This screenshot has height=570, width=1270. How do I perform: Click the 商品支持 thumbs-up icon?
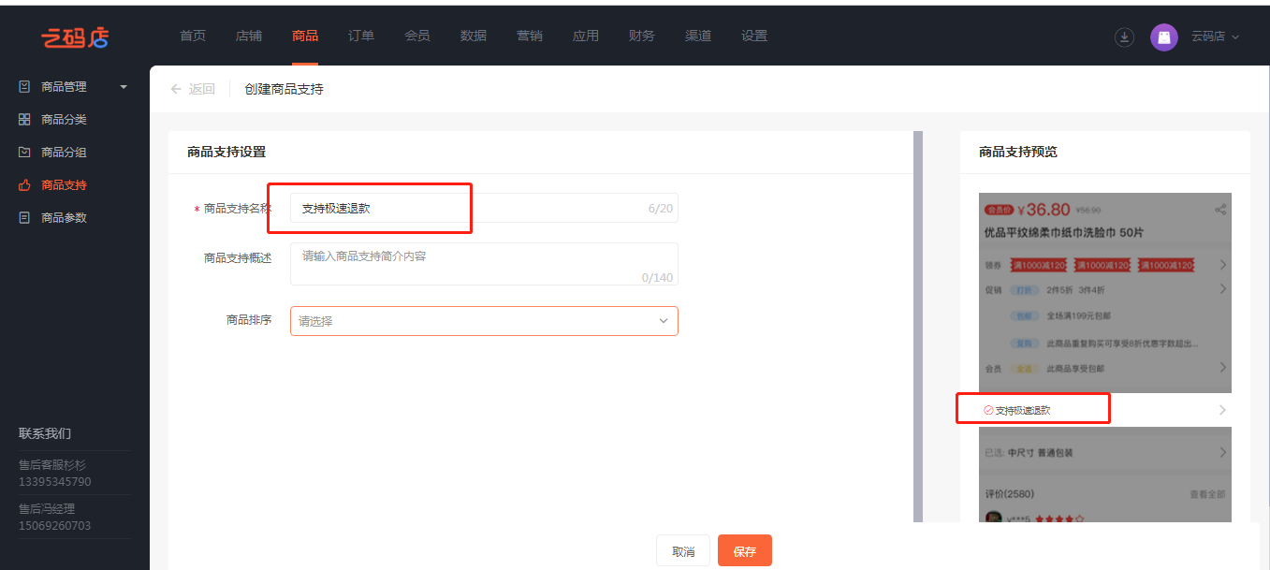(x=24, y=185)
